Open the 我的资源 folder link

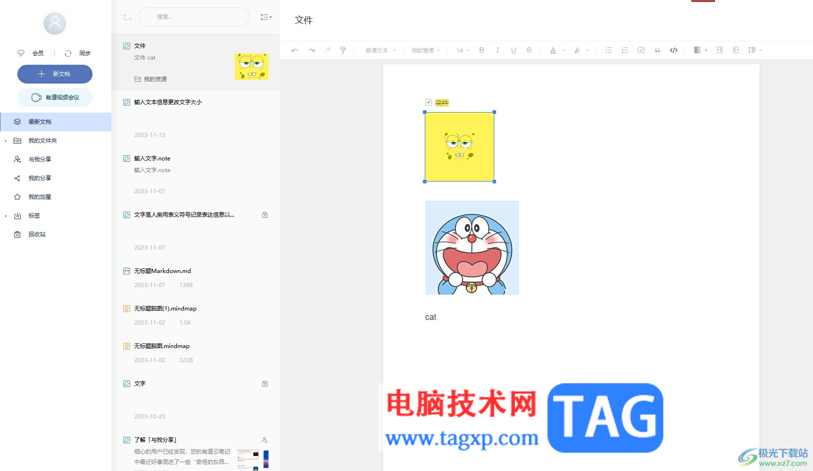[151, 79]
